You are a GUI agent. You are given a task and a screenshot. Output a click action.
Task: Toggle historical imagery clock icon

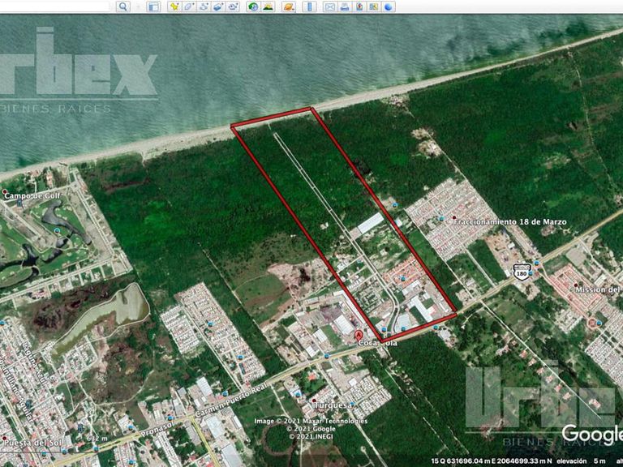253,6
